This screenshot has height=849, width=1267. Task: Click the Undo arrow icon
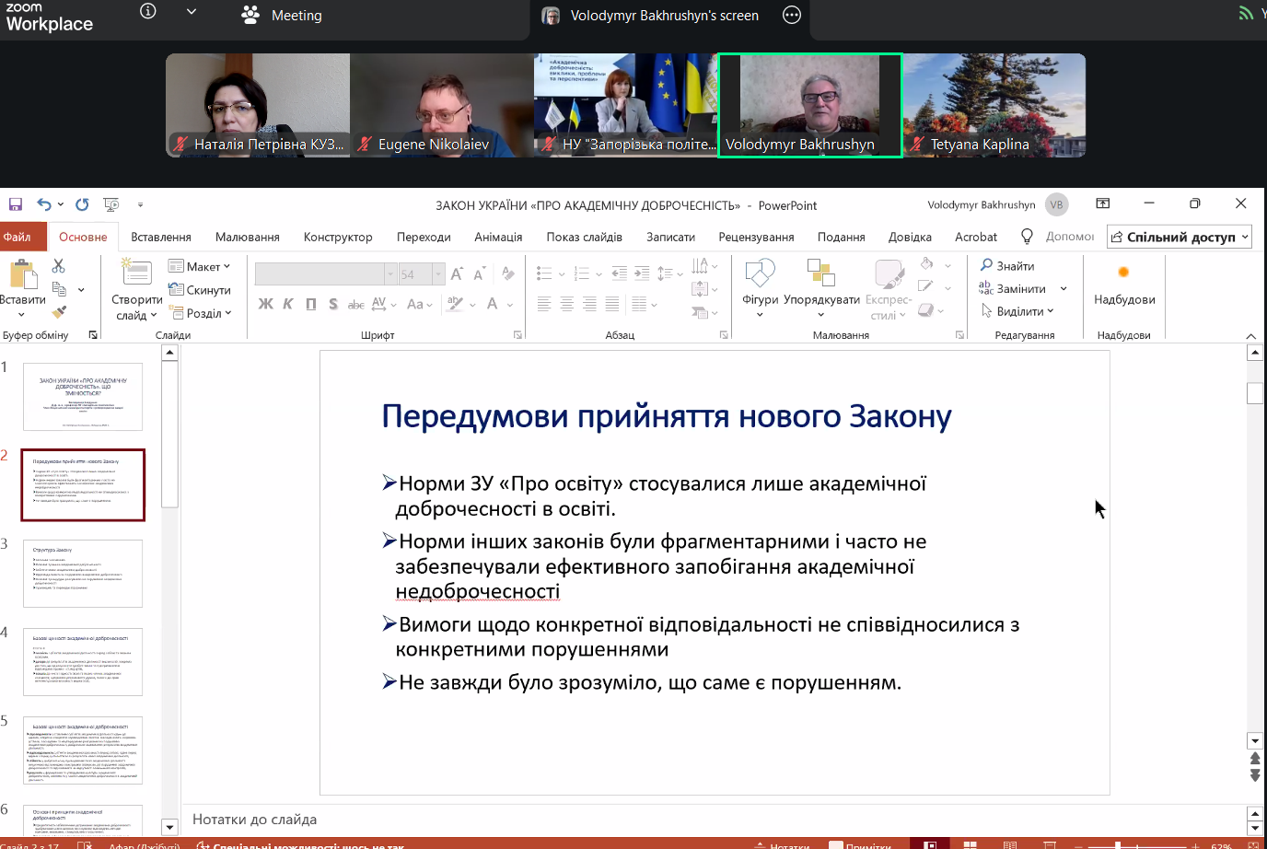click(43, 204)
